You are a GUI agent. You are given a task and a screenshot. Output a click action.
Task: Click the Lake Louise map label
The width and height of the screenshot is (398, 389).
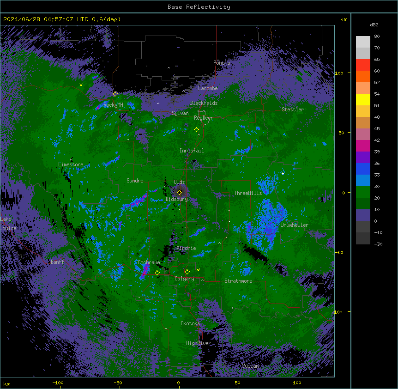pyautogui.click(x=8, y=224)
